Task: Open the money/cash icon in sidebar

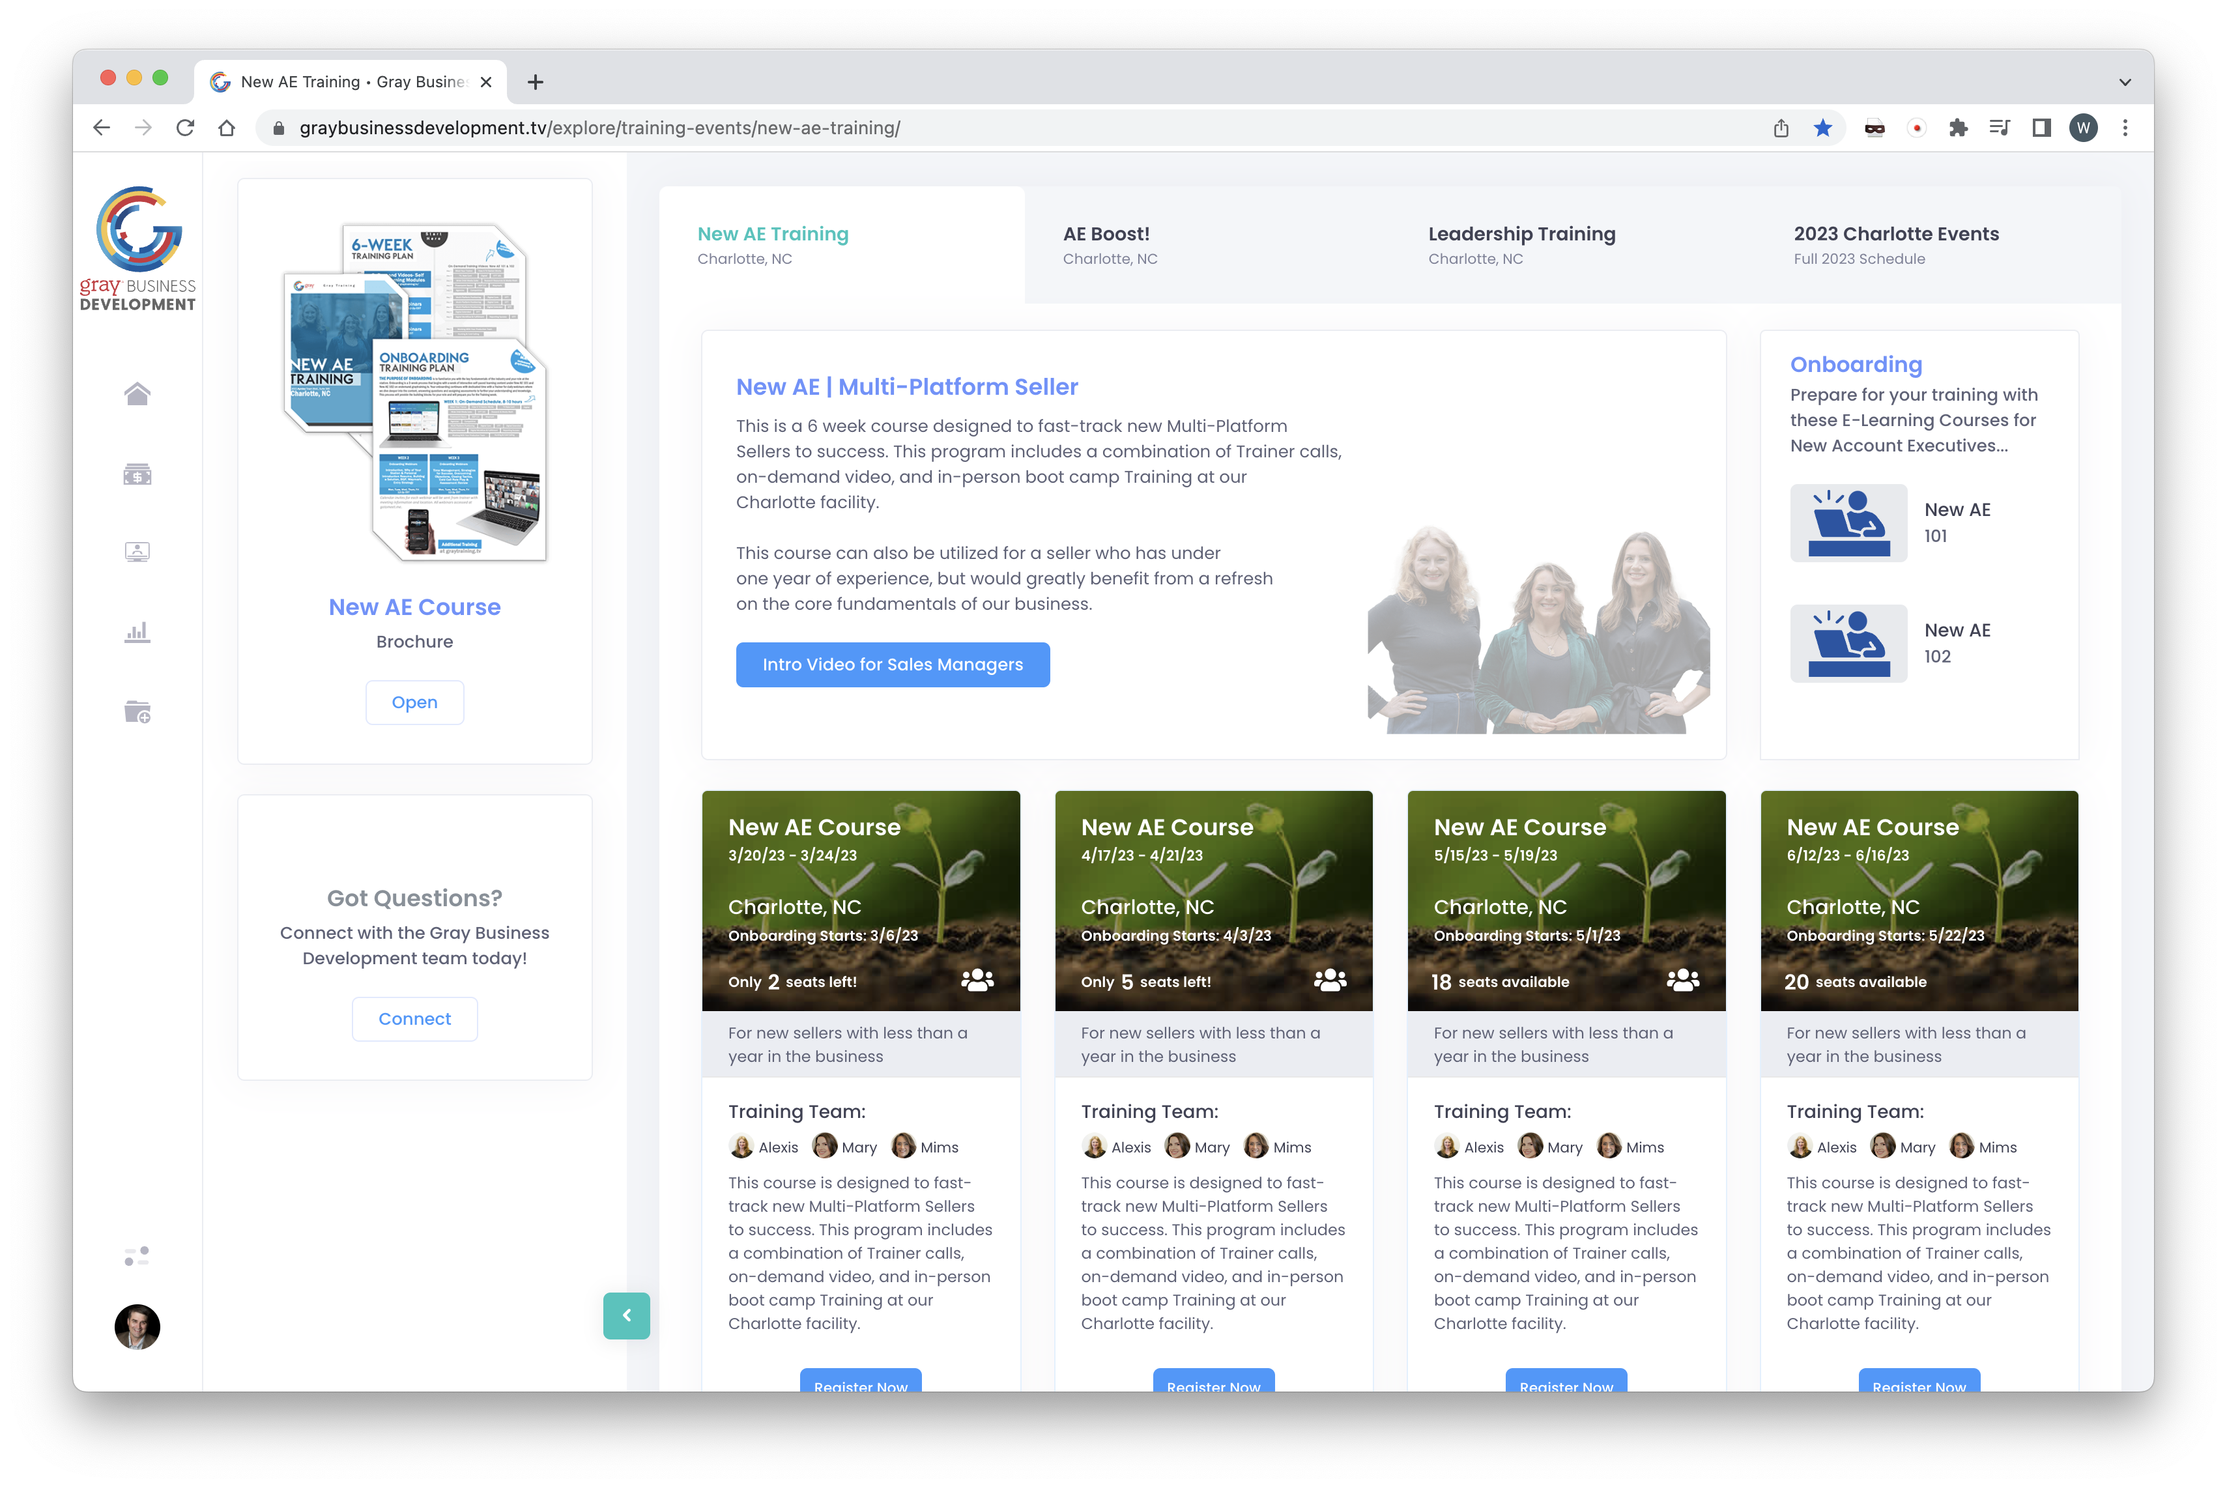Action: tap(137, 474)
